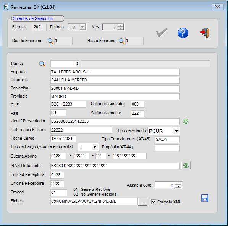The height and width of the screenshot is (226, 228).
Task: Click the Fecha Cargo date field
Action: coord(63,139)
